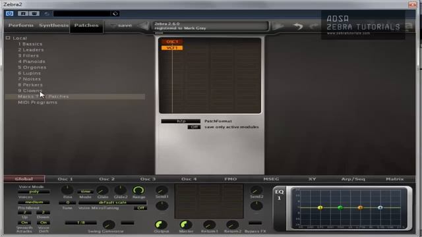This screenshot has width=422, height=237.
Task: Open the 4 Pianoids patch folder
Action: [x=32, y=61]
